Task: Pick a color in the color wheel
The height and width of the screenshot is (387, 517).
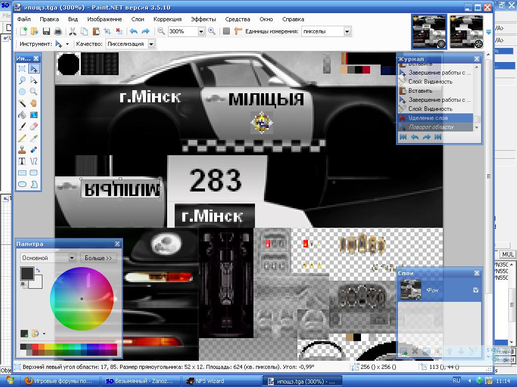Action: 82,298
